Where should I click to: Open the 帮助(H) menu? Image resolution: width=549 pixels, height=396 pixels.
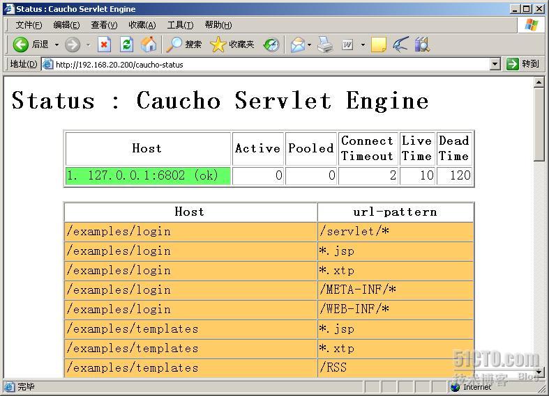(218, 25)
